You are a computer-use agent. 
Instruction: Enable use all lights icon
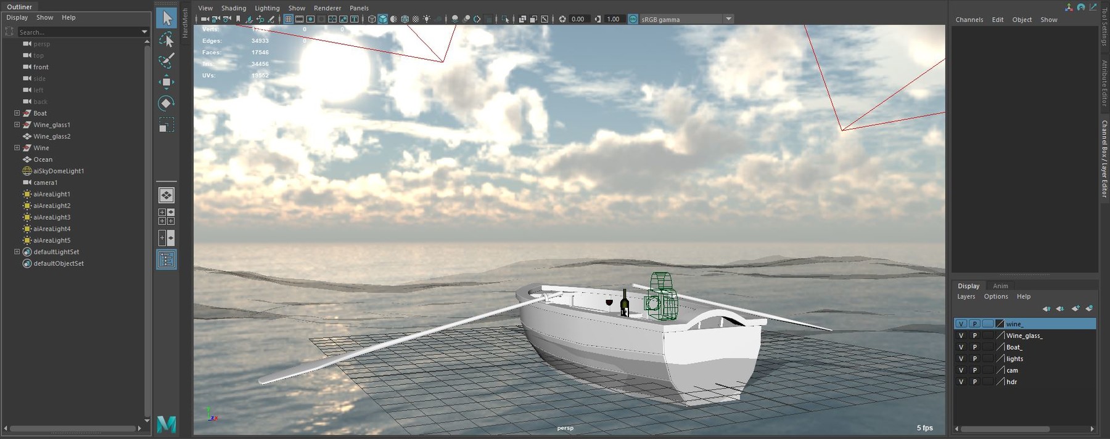pos(427,19)
